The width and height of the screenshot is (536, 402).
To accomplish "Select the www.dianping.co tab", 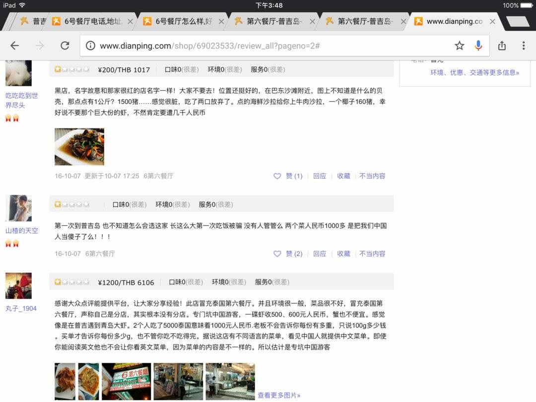I will coord(453,21).
